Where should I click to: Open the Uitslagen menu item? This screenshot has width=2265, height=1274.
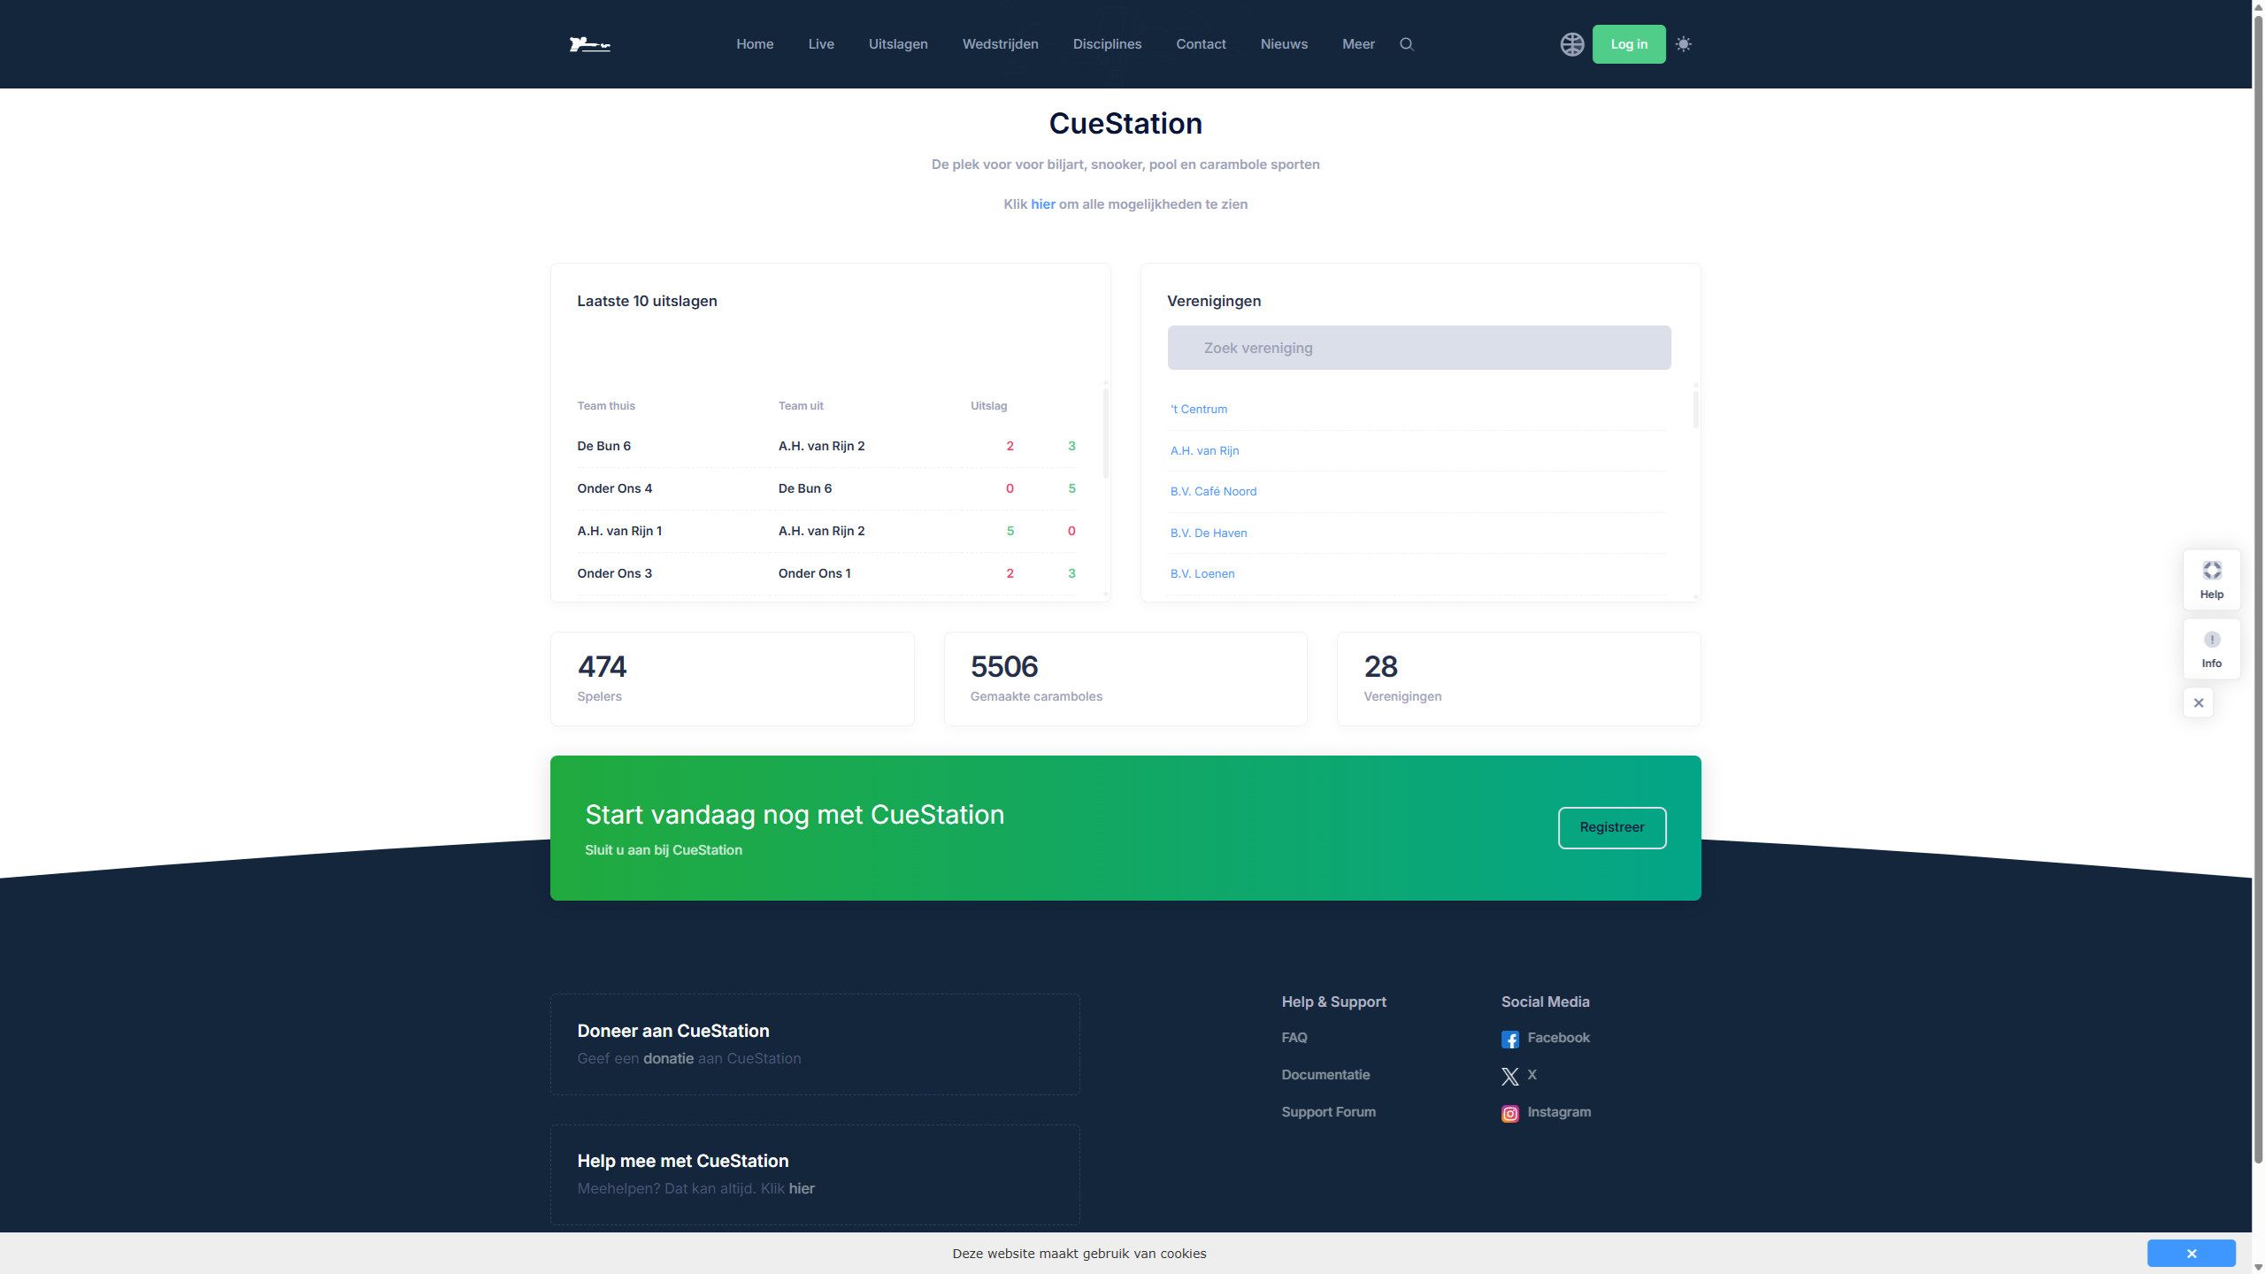(x=898, y=44)
